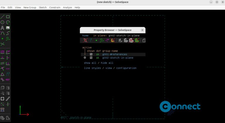Open the Analyze menu
The image size is (225, 123).
pos(67,7)
